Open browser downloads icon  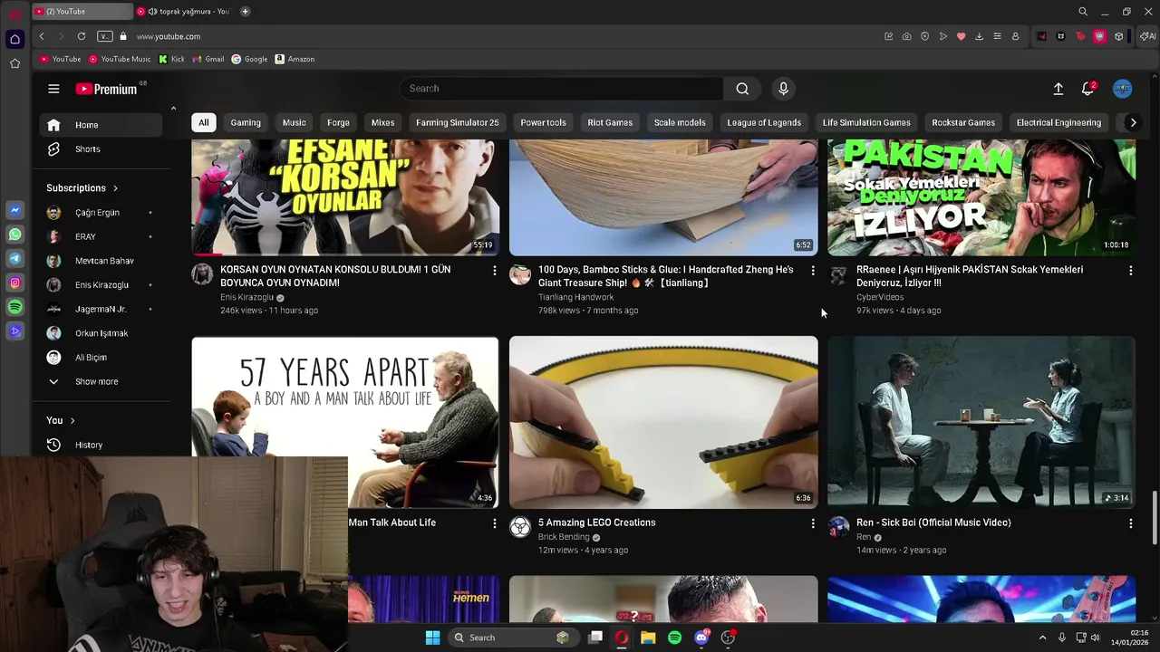click(979, 36)
